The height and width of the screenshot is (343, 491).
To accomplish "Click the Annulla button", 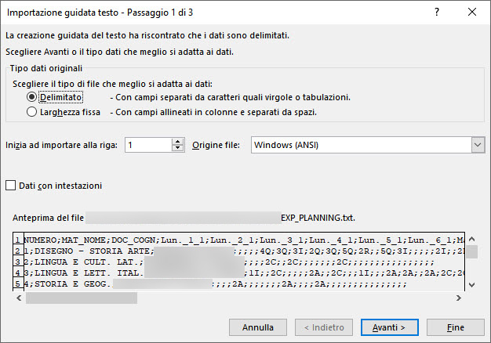I will pos(258,327).
